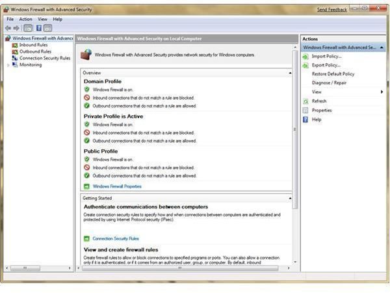390x293 pixels.
Task: Select Restore Default Policy action
Action: coord(333,74)
